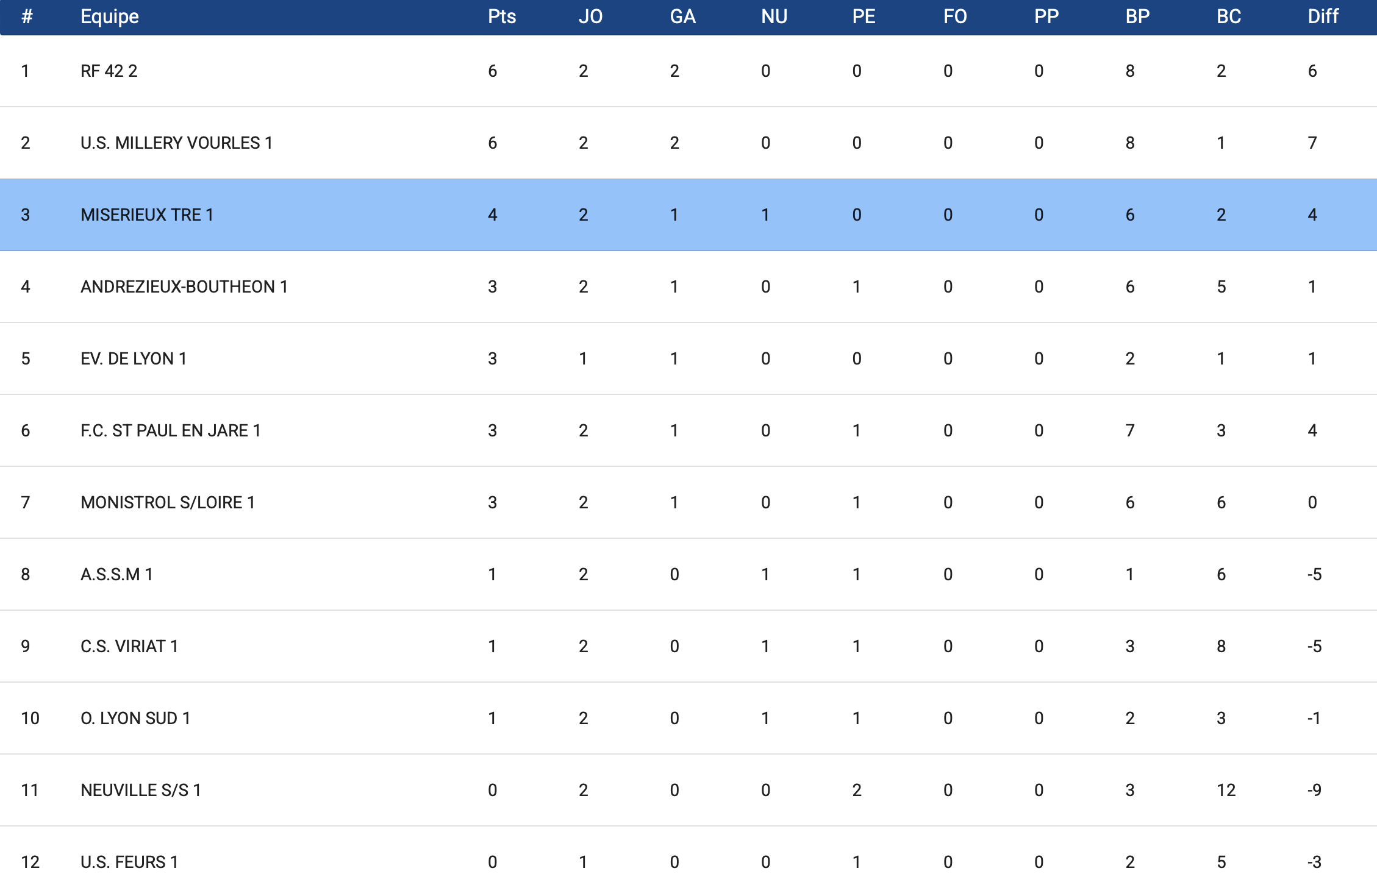This screenshot has width=1377, height=896.
Task: Click the BC column header
Action: pyautogui.click(x=1228, y=16)
